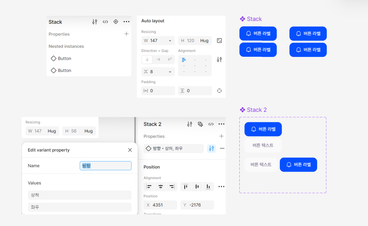Align top in the Position panel
This screenshot has width=368, height=226.
(x=186, y=187)
